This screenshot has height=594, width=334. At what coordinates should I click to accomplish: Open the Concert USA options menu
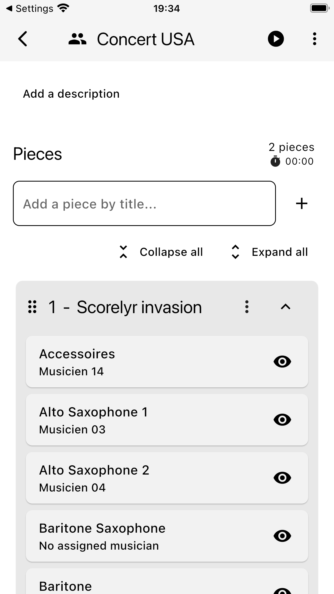click(x=314, y=39)
